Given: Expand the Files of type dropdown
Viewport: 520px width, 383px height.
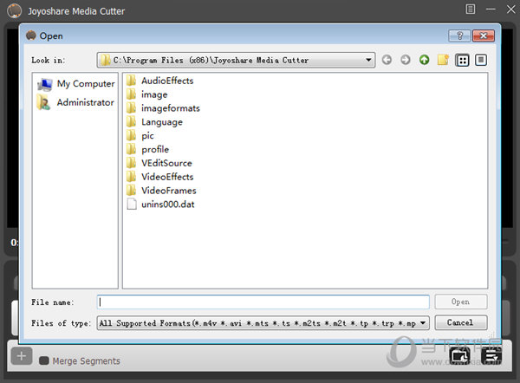Looking at the screenshot, I should 423,322.
